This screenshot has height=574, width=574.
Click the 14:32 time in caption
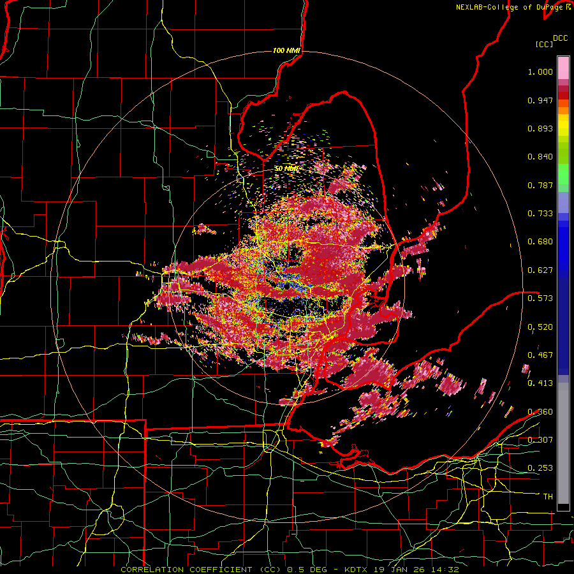(445, 570)
